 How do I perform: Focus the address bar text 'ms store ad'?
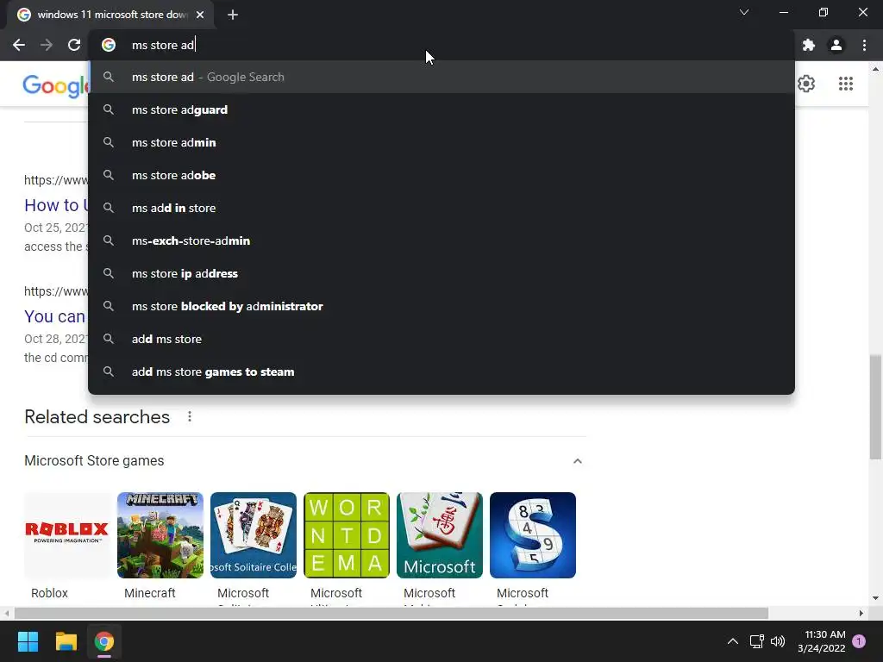pyautogui.click(x=163, y=45)
